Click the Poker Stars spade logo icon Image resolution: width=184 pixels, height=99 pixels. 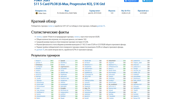37,13
